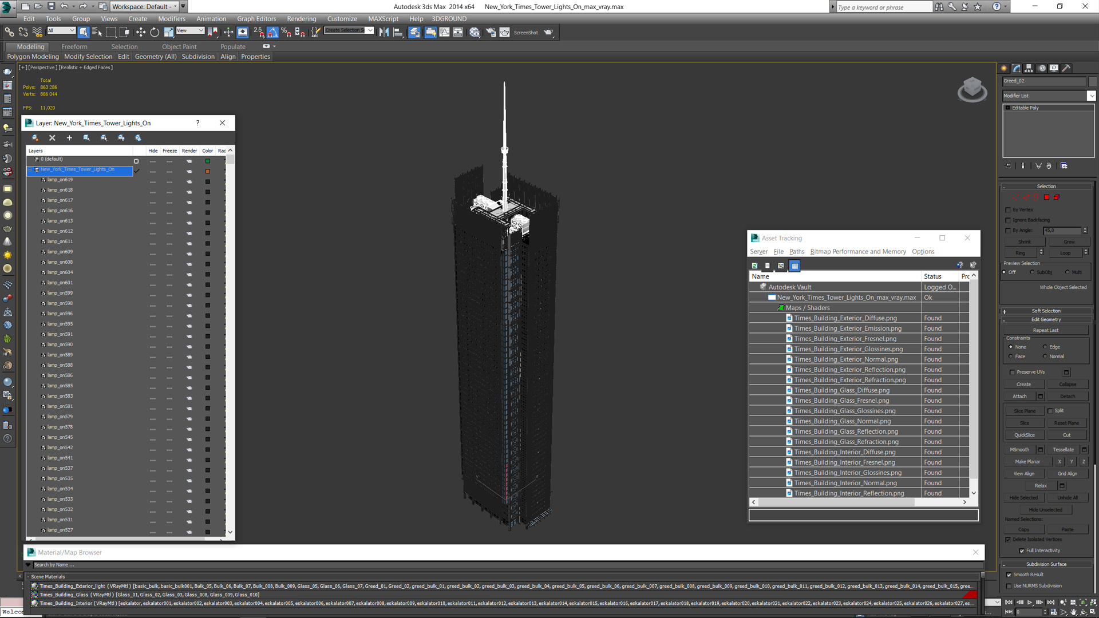Click the render teapot icon beside ScreenShot
Image resolution: width=1099 pixels, height=618 pixels.
click(x=548, y=32)
